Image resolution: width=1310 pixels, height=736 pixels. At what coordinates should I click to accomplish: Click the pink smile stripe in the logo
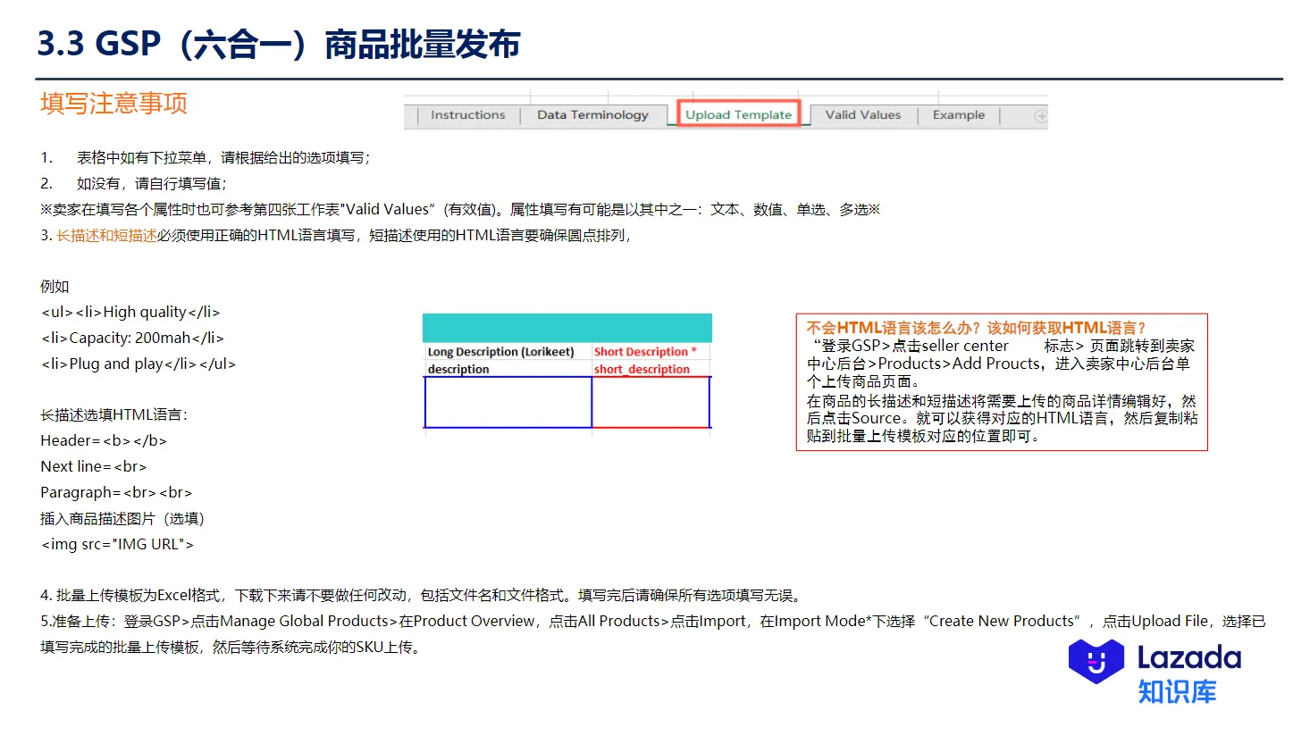coord(1092,663)
